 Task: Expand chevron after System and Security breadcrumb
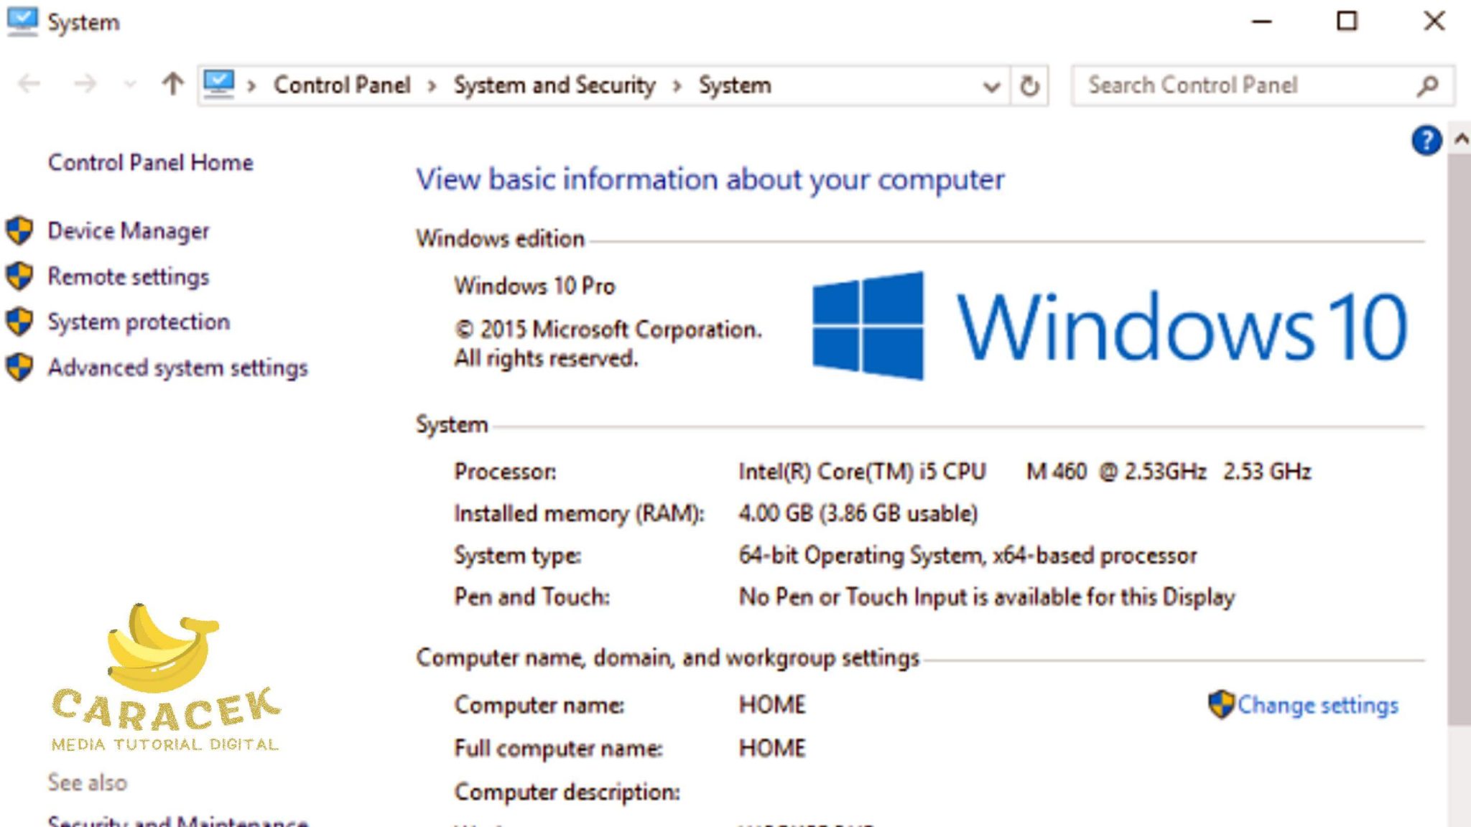tap(677, 86)
